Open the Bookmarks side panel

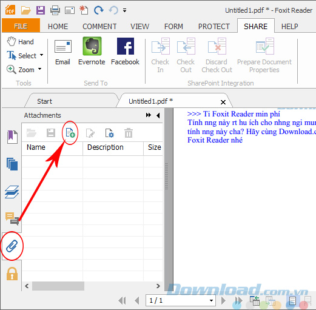[x=12, y=136]
